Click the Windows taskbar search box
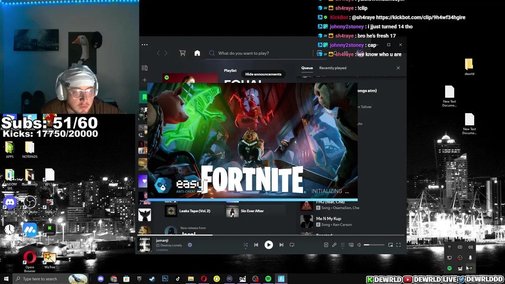 [50, 279]
